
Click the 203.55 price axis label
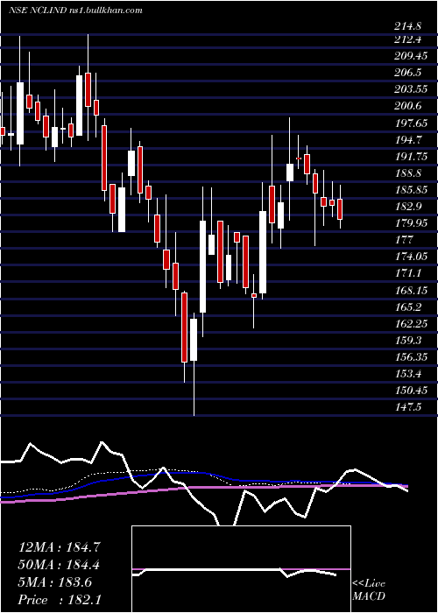pyautogui.click(x=411, y=89)
